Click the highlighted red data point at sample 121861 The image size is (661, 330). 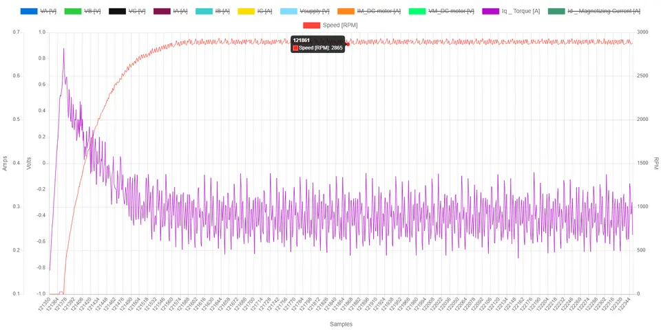348,44
